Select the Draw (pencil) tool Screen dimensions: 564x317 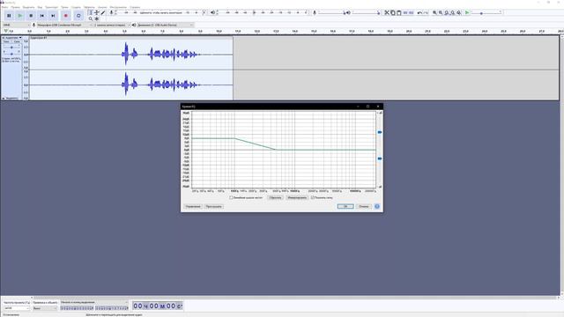103,12
